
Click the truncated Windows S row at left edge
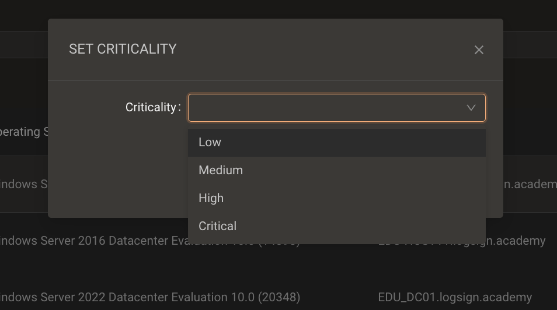pyautogui.click(x=24, y=185)
